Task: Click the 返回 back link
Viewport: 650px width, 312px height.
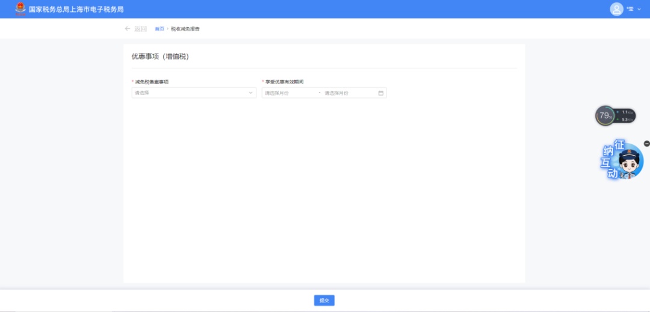Action: [140, 28]
